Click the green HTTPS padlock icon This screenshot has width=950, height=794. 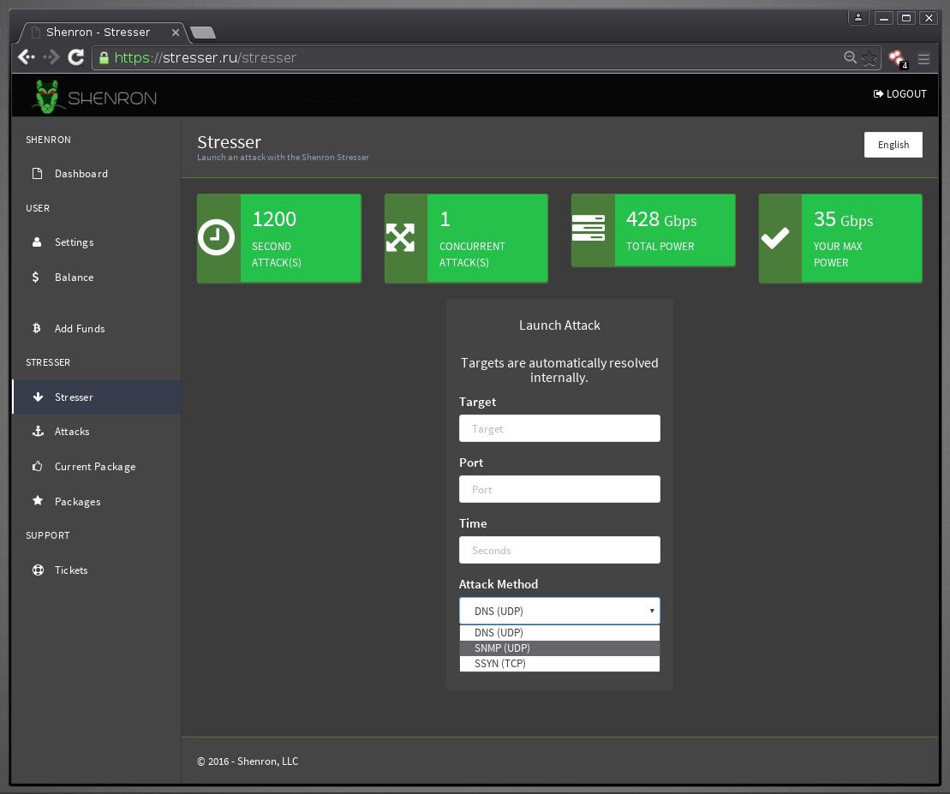[104, 57]
